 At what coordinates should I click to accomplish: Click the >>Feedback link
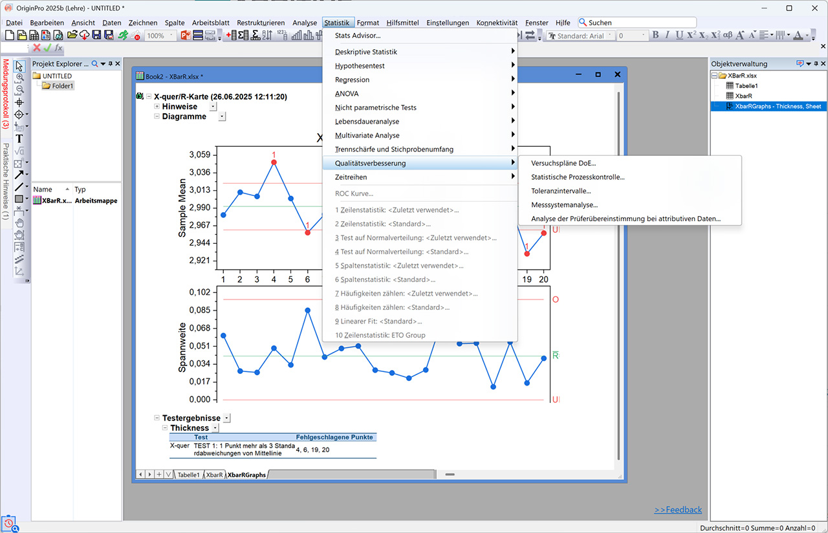pos(677,510)
